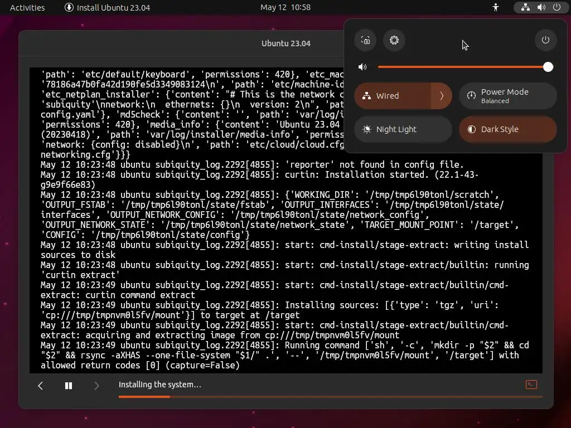Click the volume icon in top bar
This screenshot has width=571, height=428.
click(x=541, y=7)
